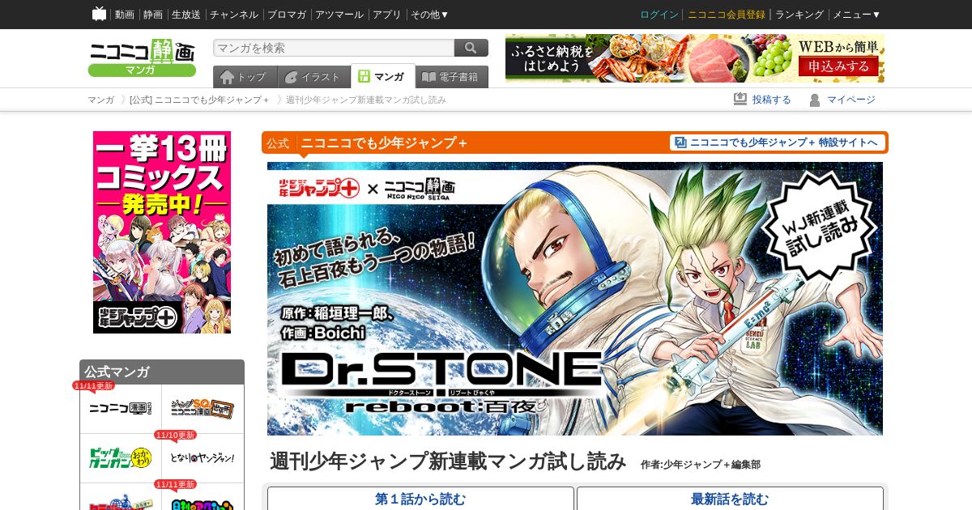Click the ログイン link
This screenshot has height=510, width=972.
(659, 15)
